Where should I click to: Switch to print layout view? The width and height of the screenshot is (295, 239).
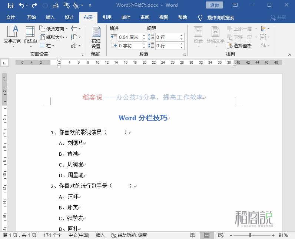click(206, 235)
